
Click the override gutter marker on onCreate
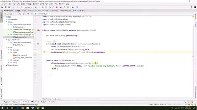point(38,44)
